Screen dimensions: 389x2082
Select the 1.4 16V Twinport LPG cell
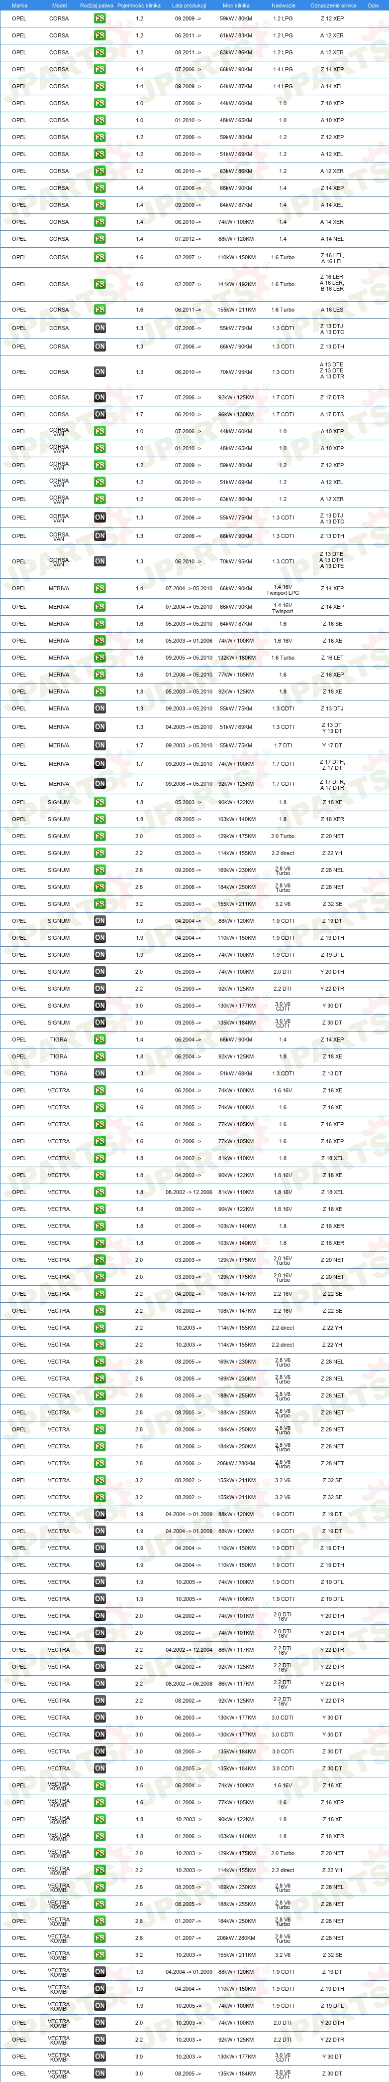(x=283, y=590)
